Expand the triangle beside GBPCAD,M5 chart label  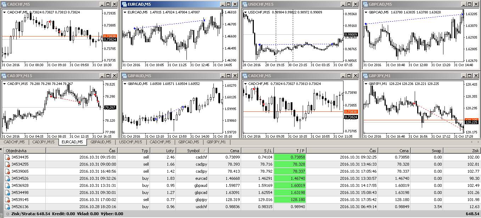point(366,12)
